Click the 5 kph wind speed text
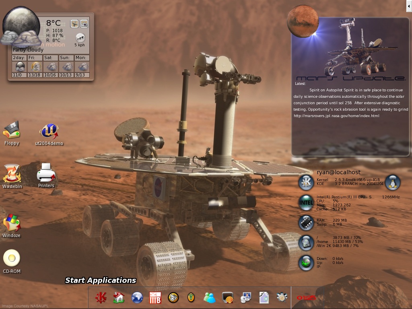412x309 pixels. [80, 45]
